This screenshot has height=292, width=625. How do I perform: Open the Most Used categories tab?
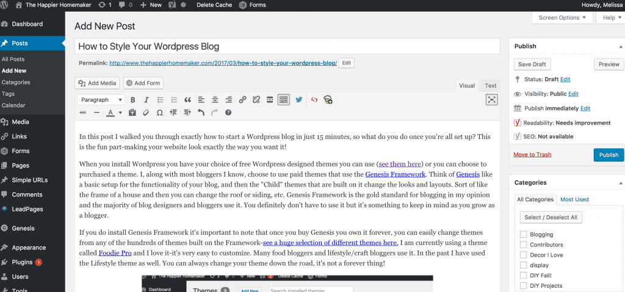tap(574, 199)
